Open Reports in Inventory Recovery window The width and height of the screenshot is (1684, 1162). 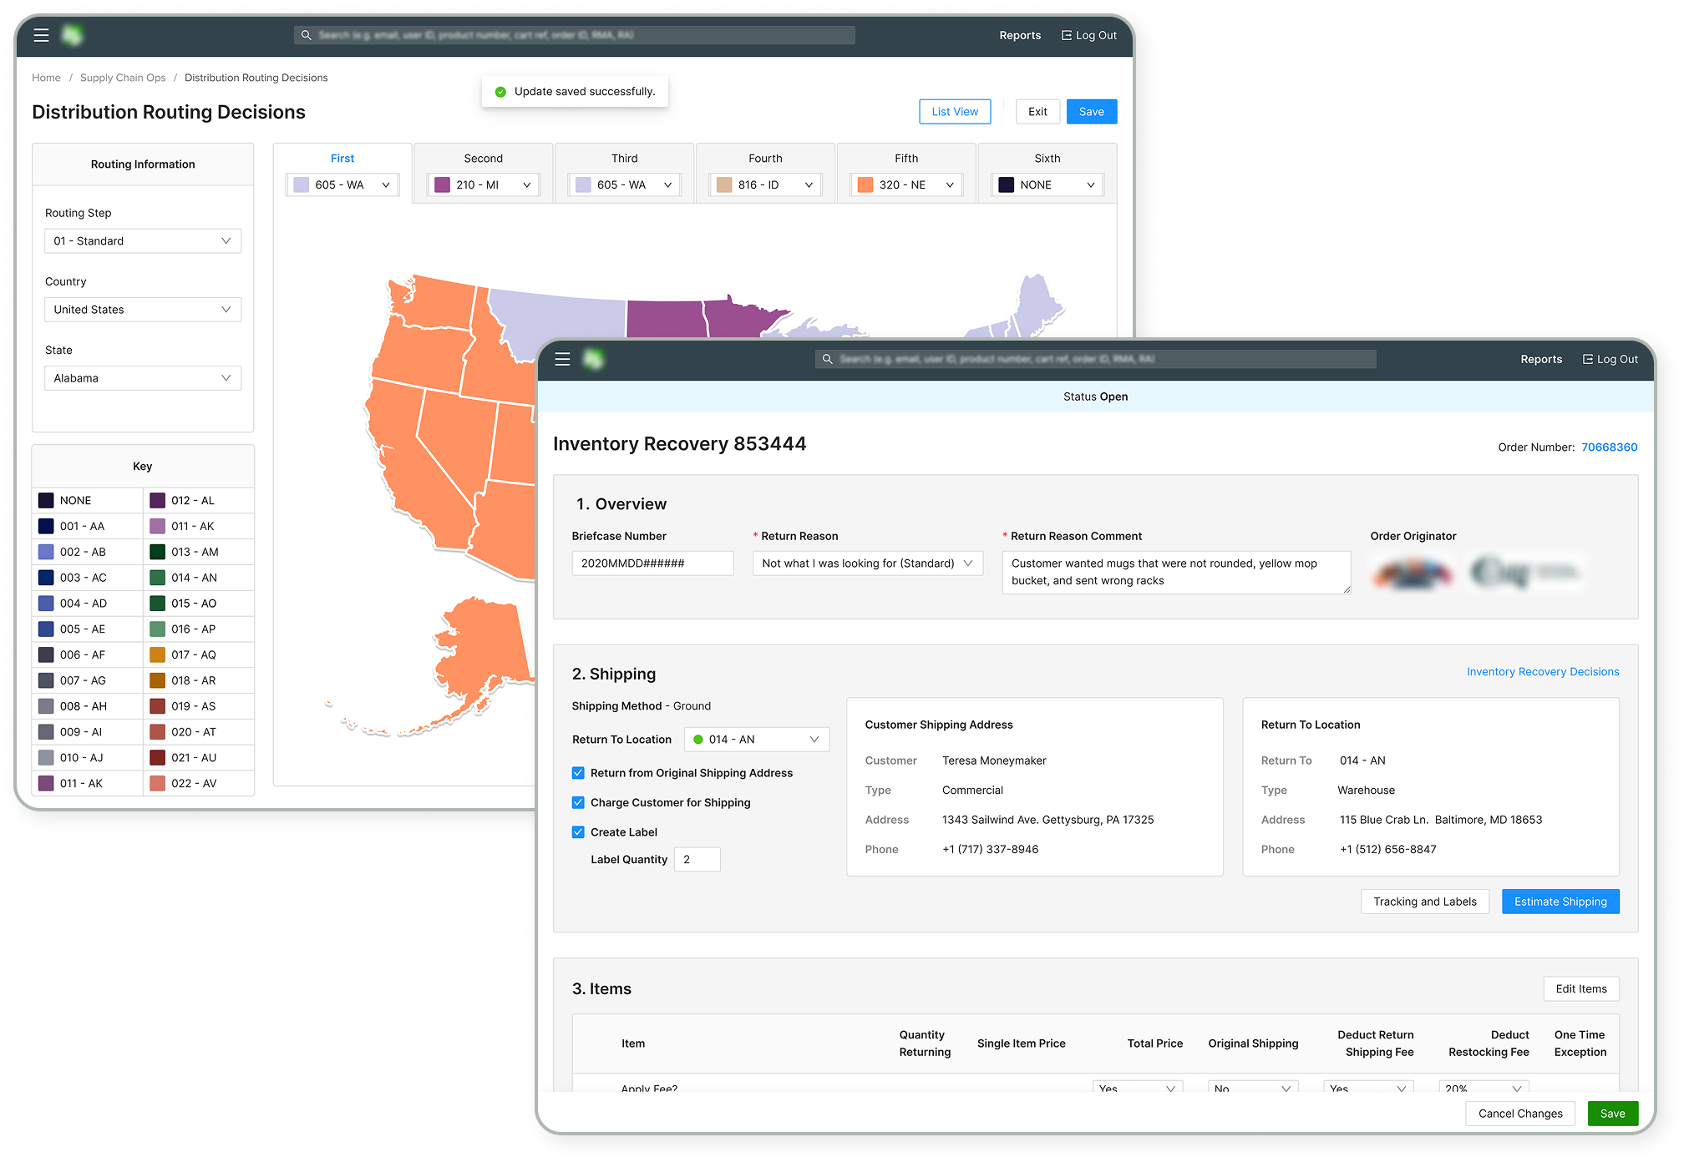pyautogui.click(x=1541, y=359)
